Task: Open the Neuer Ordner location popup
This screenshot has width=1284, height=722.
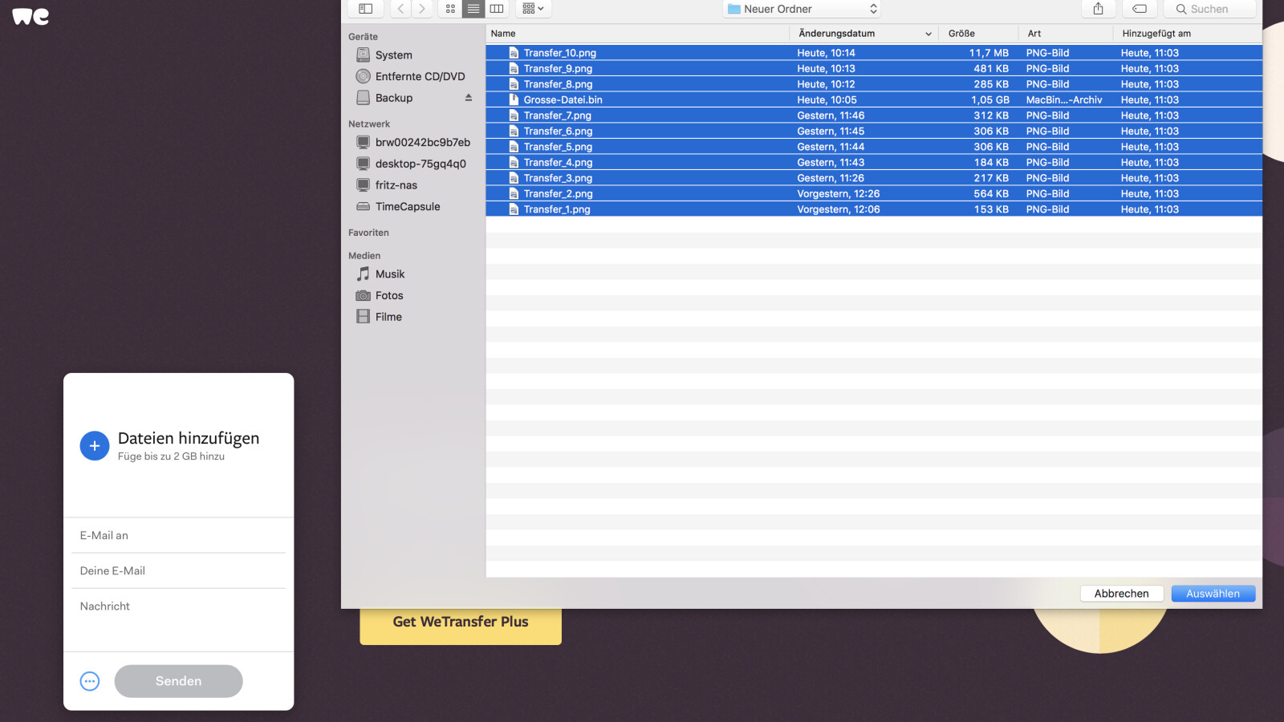Action: (x=802, y=9)
